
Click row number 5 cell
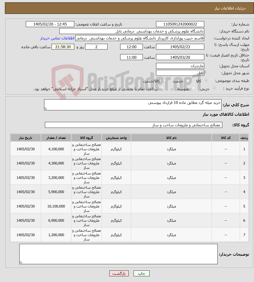click(244, 206)
